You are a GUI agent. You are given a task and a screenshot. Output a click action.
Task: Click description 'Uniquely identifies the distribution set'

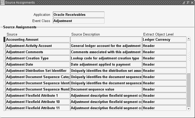[x=106, y=71]
